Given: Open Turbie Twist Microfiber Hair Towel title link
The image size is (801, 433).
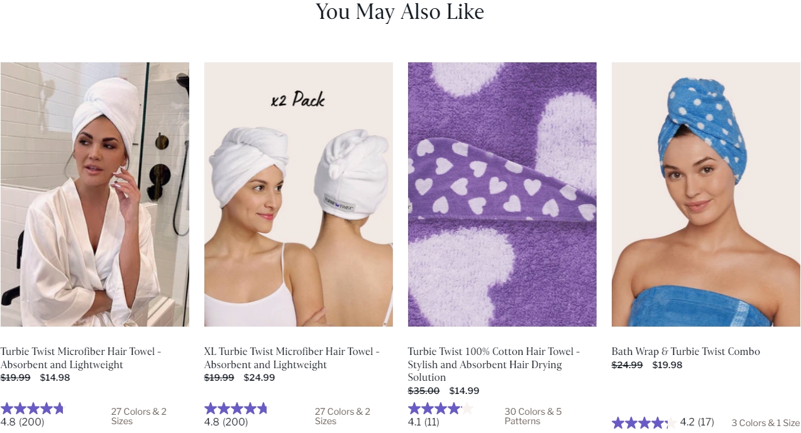Looking at the screenshot, I should tap(80, 358).
